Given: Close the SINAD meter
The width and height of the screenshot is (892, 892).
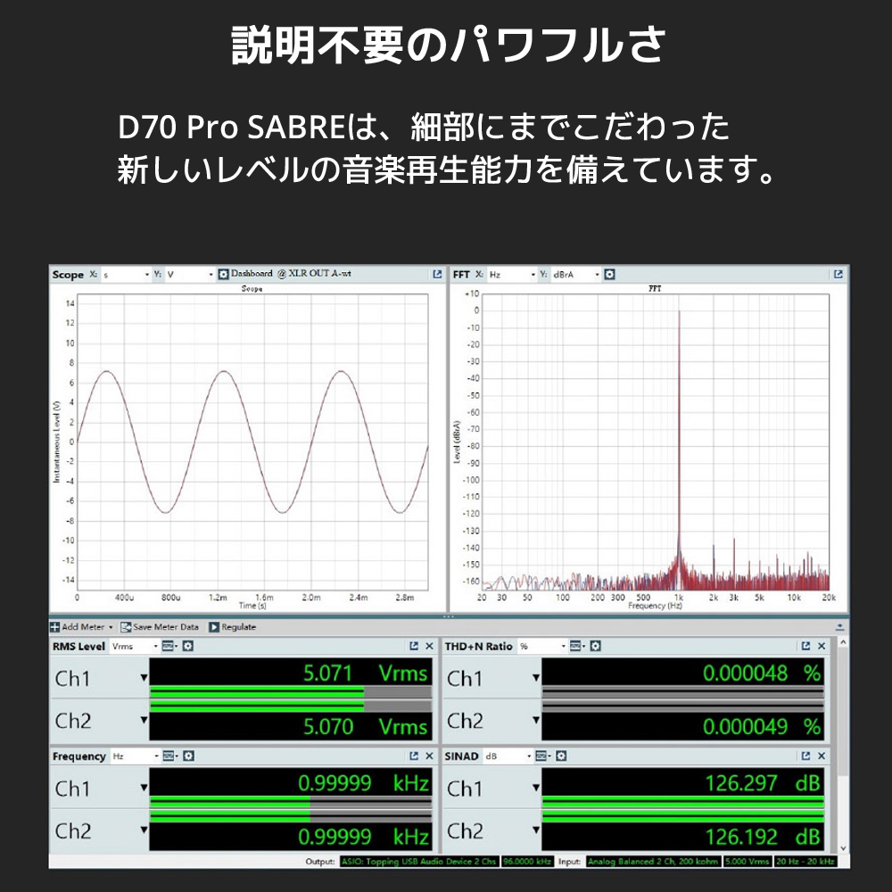Looking at the screenshot, I should 822,756.
